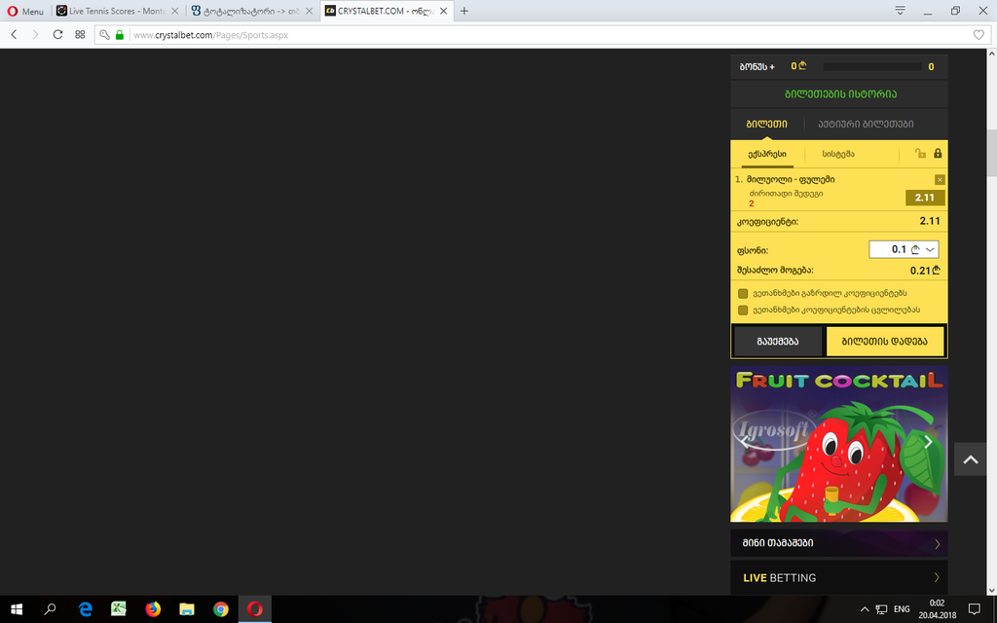997x623 pixels.
Task: Switch ENG input language indicator
Action: pos(902,609)
